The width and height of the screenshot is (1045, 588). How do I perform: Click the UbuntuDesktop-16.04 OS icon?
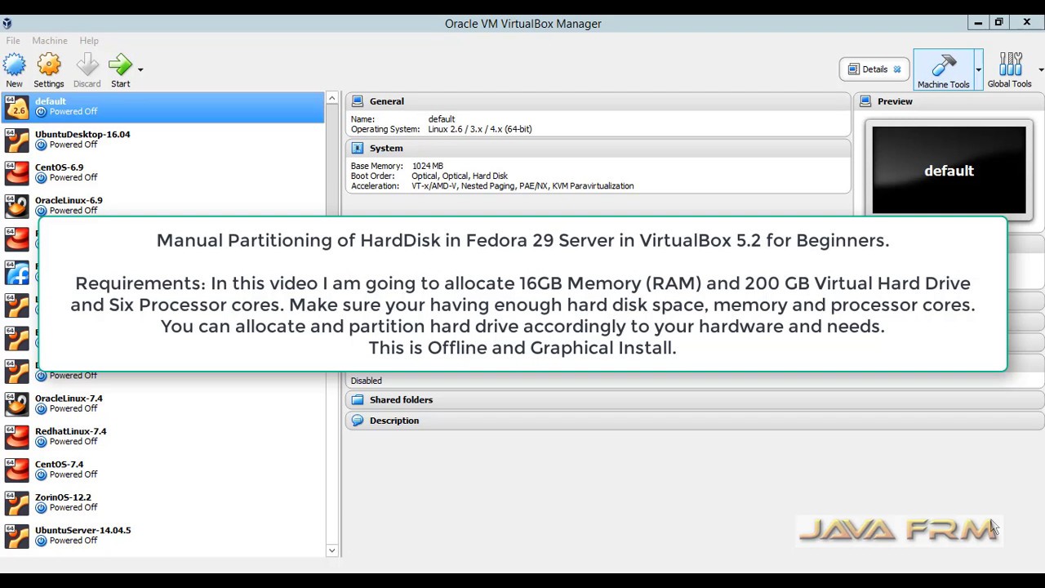(x=16, y=140)
